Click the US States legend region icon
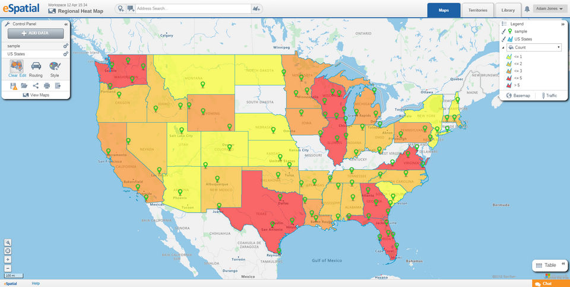Screen dimensions: 570x287 pyautogui.click(x=511, y=39)
